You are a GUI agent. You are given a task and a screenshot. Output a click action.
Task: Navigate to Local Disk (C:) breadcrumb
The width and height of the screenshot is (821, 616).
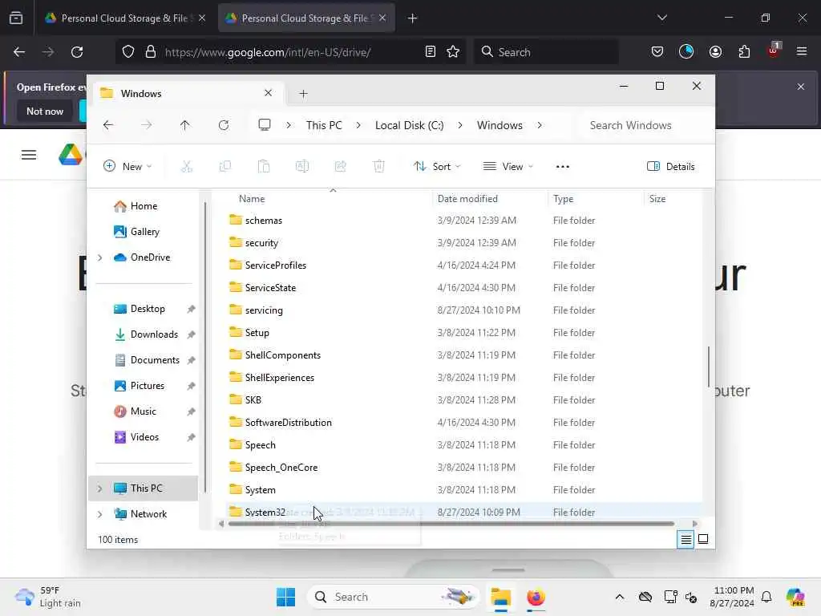[410, 125]
